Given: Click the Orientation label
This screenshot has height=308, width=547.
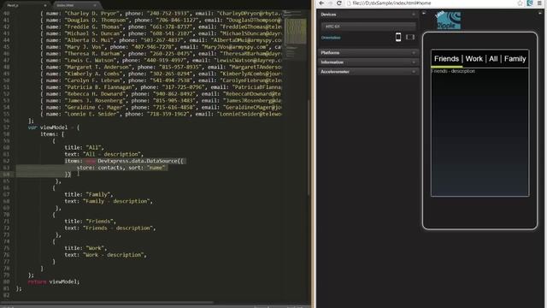Looking at the screenshot, I should coord(331,38).
